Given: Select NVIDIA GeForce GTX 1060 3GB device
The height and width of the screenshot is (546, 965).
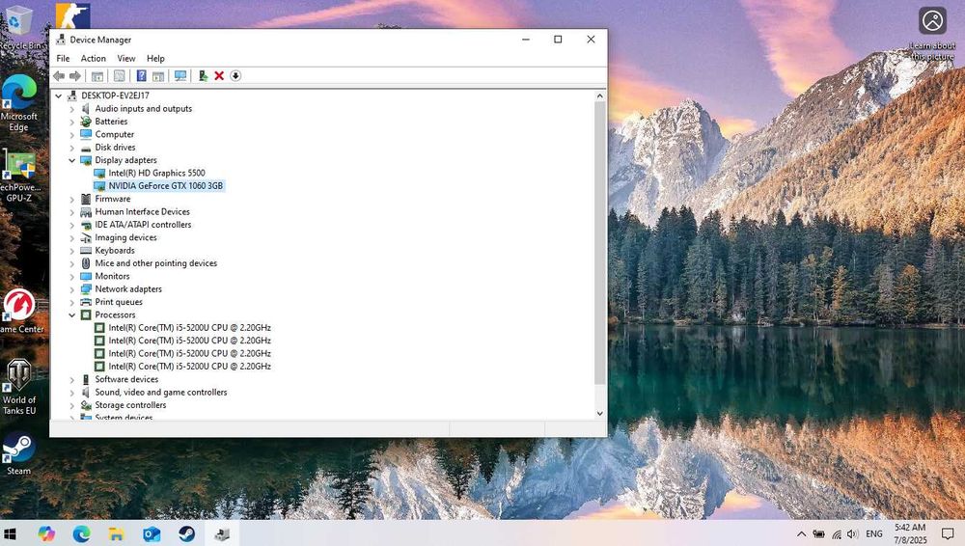Looking at the screenshot, I should click(x=166, y=186).
